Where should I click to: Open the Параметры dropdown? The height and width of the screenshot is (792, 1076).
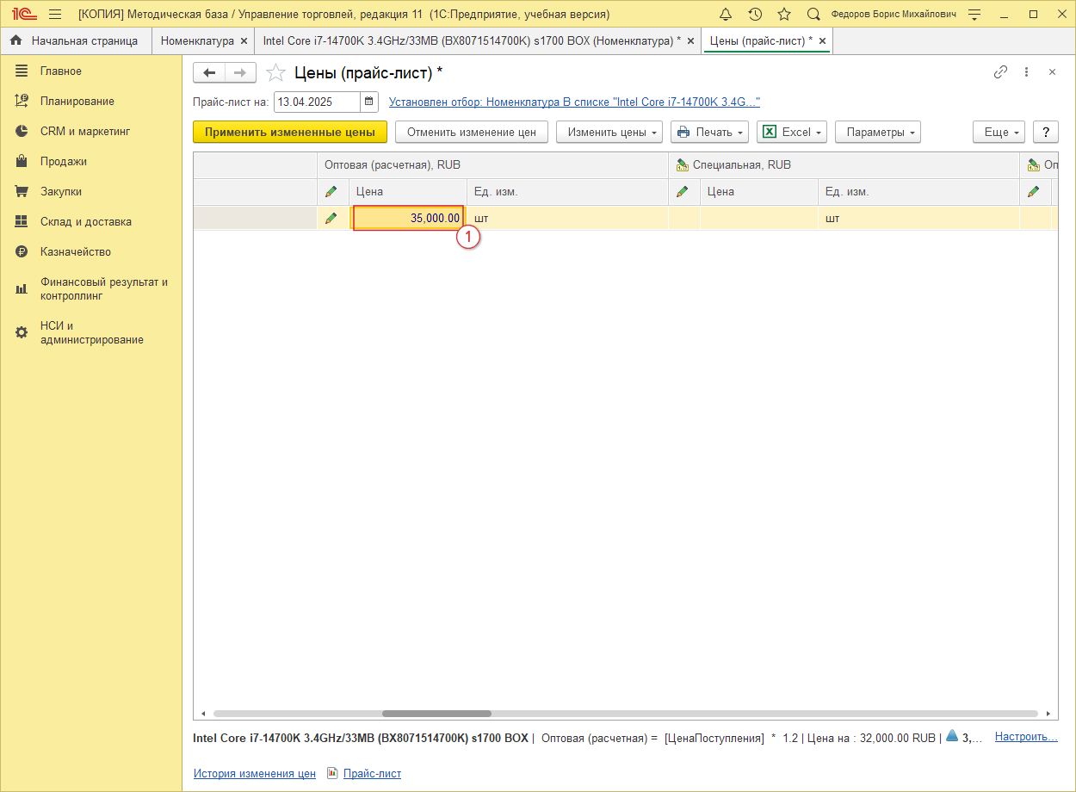(877, 132)
